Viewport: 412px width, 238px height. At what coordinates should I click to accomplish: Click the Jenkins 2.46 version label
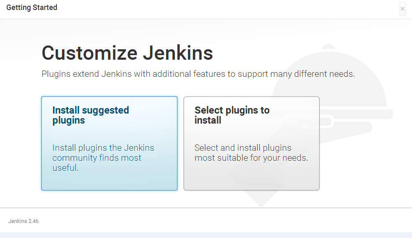pyautogui.click(x=23, y=221)
